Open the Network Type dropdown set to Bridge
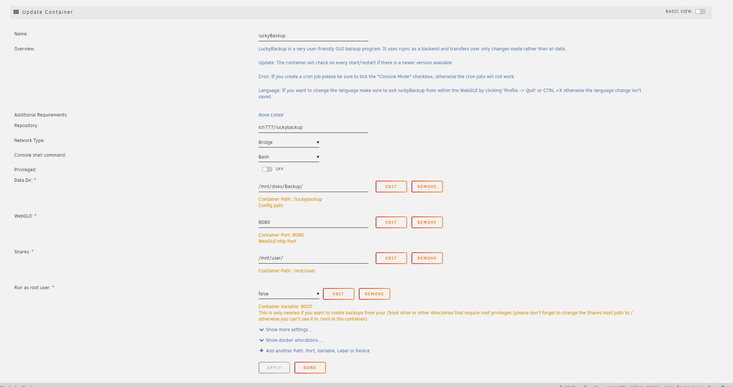The image size is (733, 387). [x=289, y=142]
